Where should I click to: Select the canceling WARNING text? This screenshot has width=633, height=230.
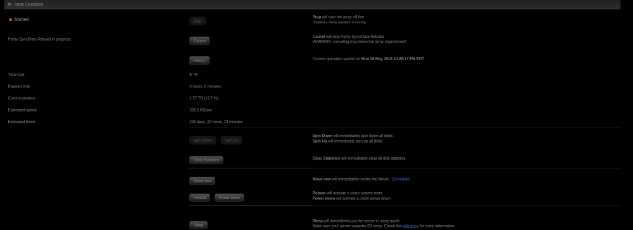[x=359, y=42]
